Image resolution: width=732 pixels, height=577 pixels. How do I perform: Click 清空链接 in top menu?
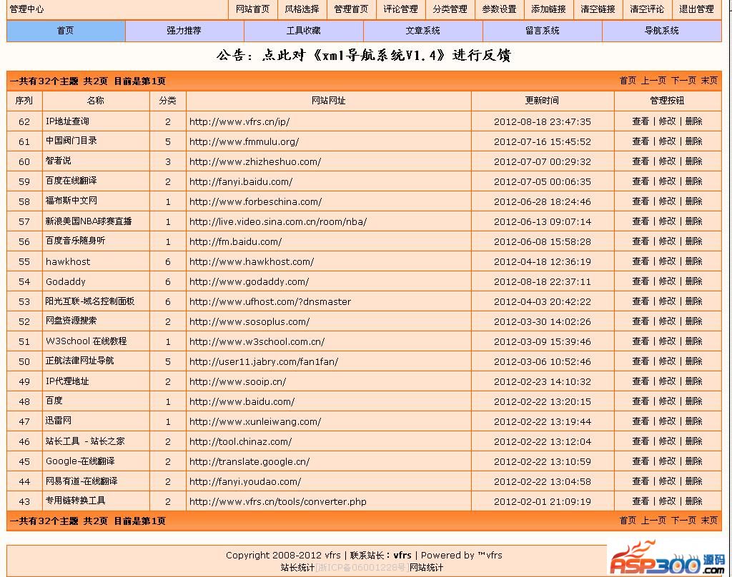(x=598, y=9)
